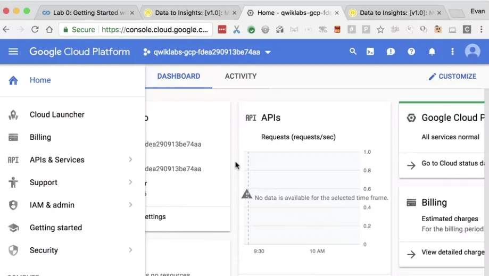Click the Support person icon
Screen dimensions: 489x276
(13, 182)
